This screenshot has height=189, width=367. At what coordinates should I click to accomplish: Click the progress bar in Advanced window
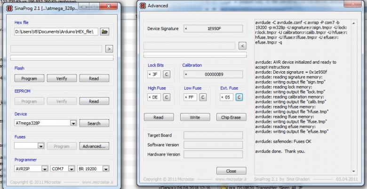click(195, 55)
